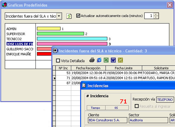This screenshot has height=127, width=175.
Task: Select JOSE LUIS technician in chart list
Action: click(x=20, y=44)
